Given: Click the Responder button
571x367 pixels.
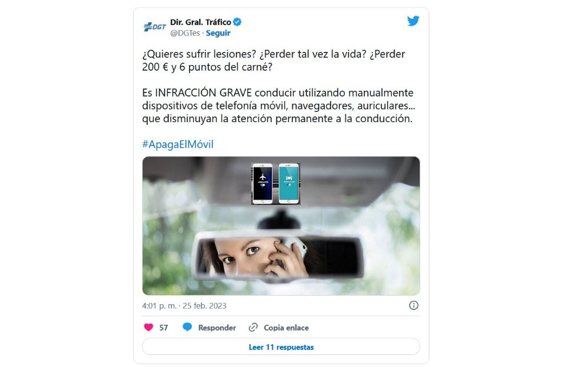Looking at the screenshot, I should tap(217, 328).
